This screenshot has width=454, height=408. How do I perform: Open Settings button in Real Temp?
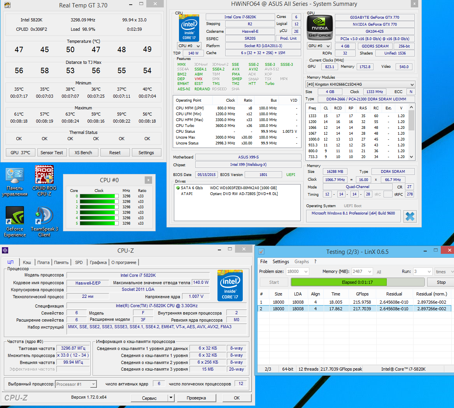click(146, 153)
